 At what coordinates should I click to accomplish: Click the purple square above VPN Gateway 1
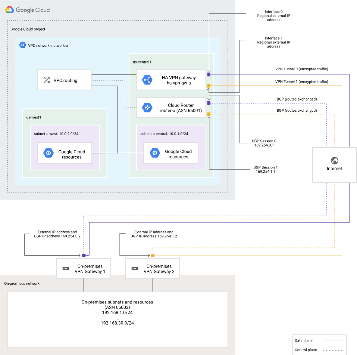(84, 255)
